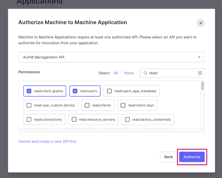Select None to clear permissions

pyautogui.click(x=129, y=73)
